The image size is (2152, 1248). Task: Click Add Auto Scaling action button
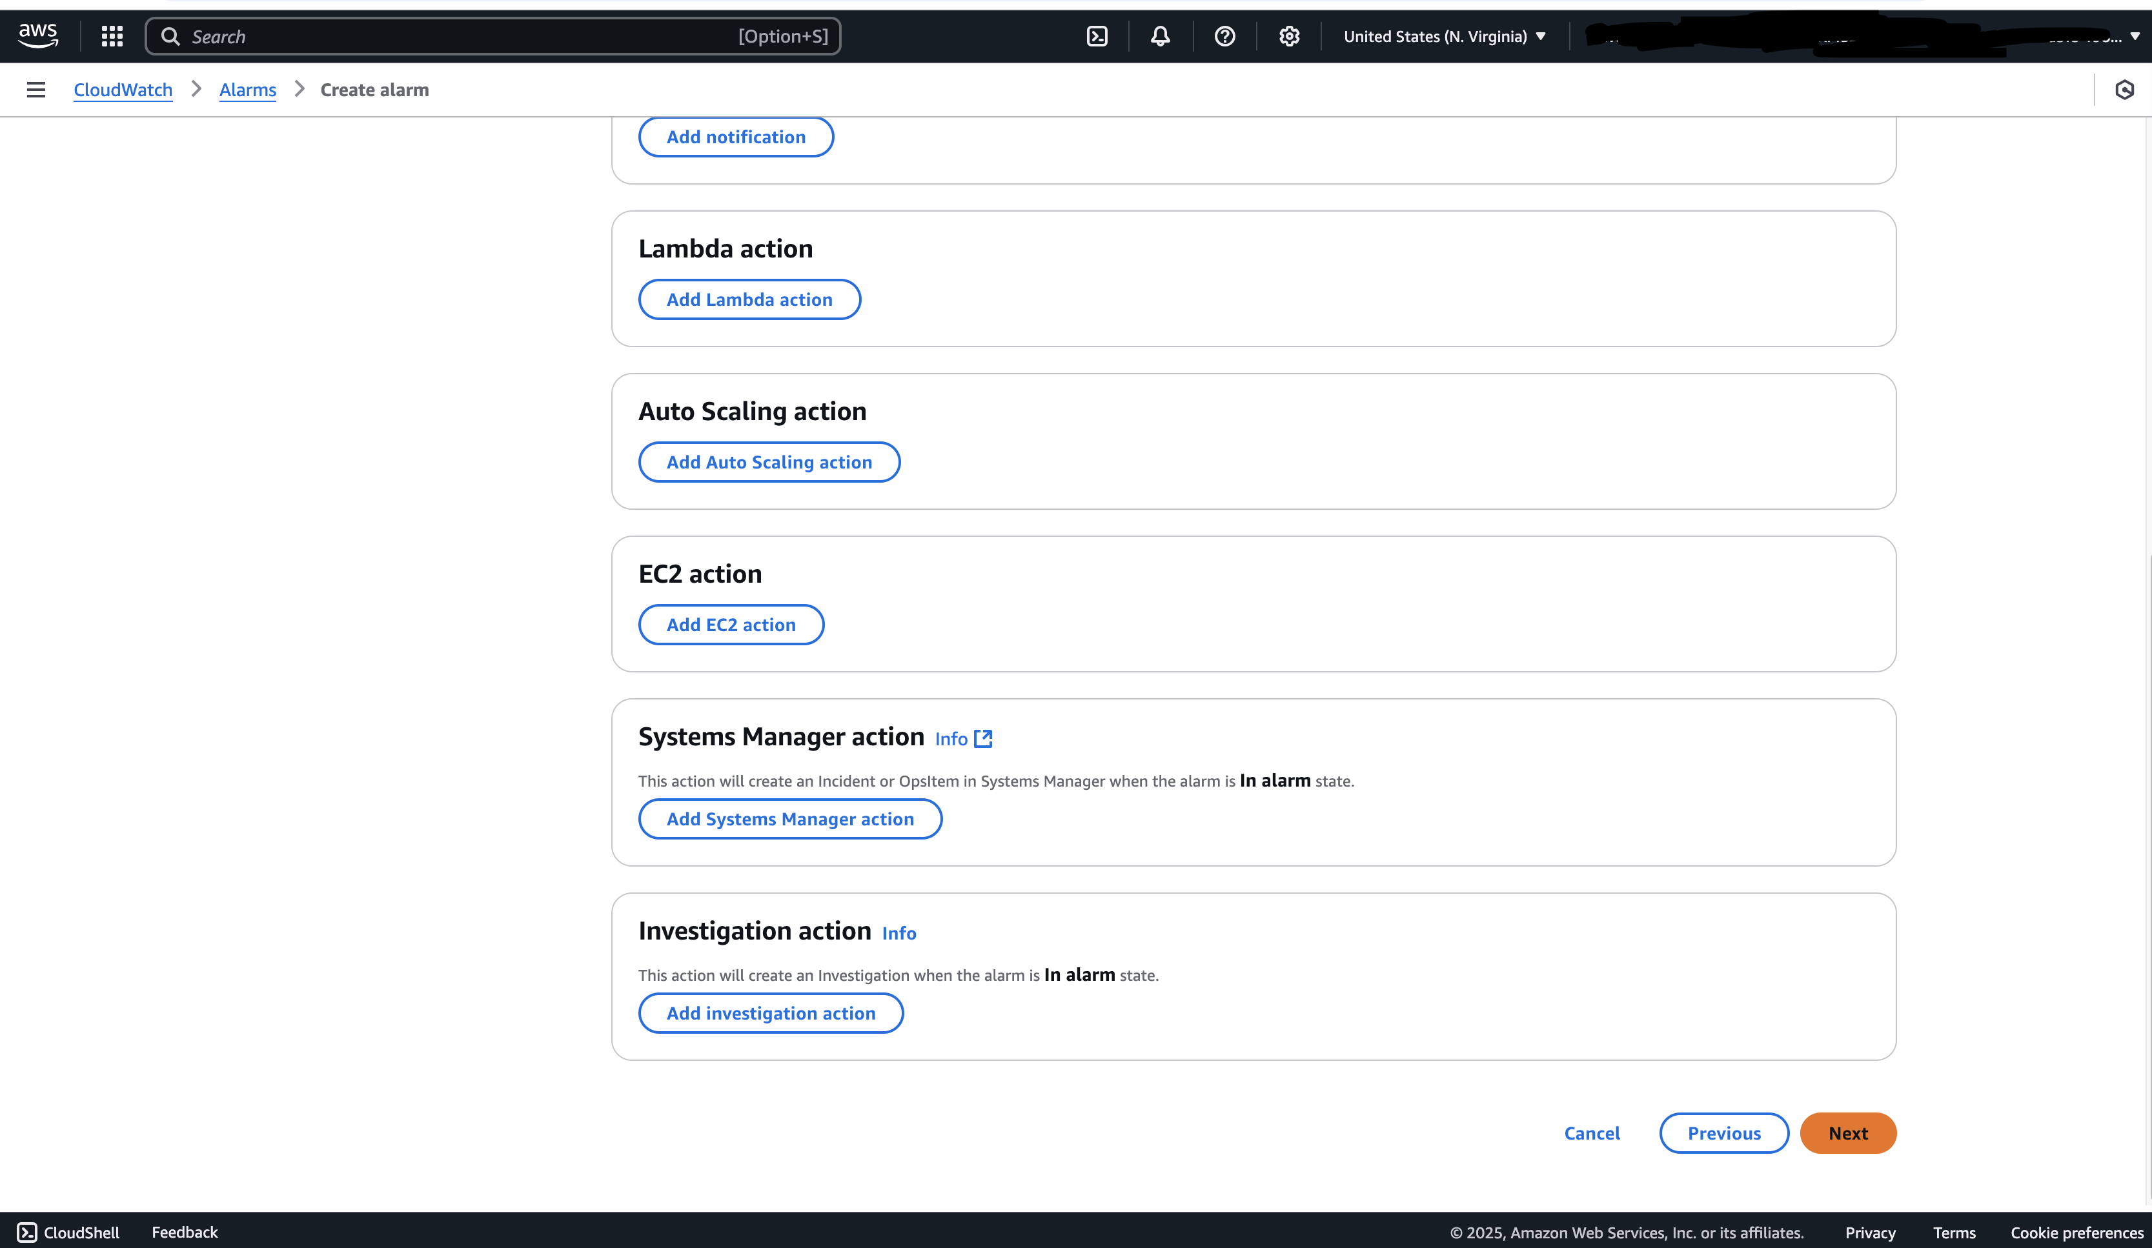pos(769,462)
